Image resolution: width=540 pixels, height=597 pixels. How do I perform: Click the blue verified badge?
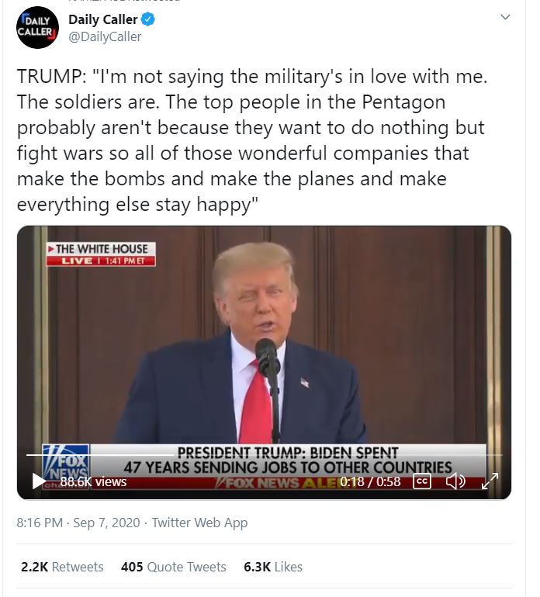(148, 19)
